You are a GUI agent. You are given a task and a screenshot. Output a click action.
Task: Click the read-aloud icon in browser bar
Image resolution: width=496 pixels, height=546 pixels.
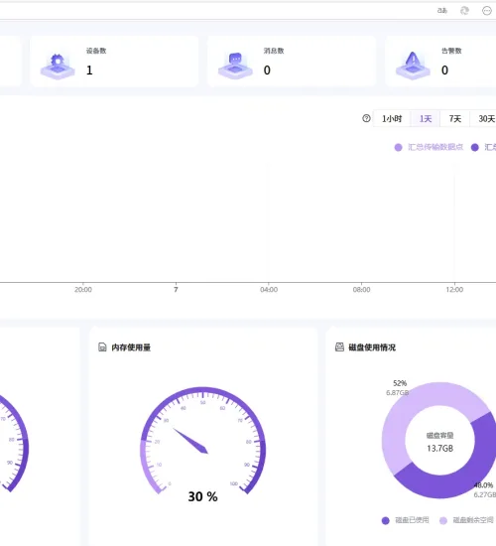(x=442, y=11)
